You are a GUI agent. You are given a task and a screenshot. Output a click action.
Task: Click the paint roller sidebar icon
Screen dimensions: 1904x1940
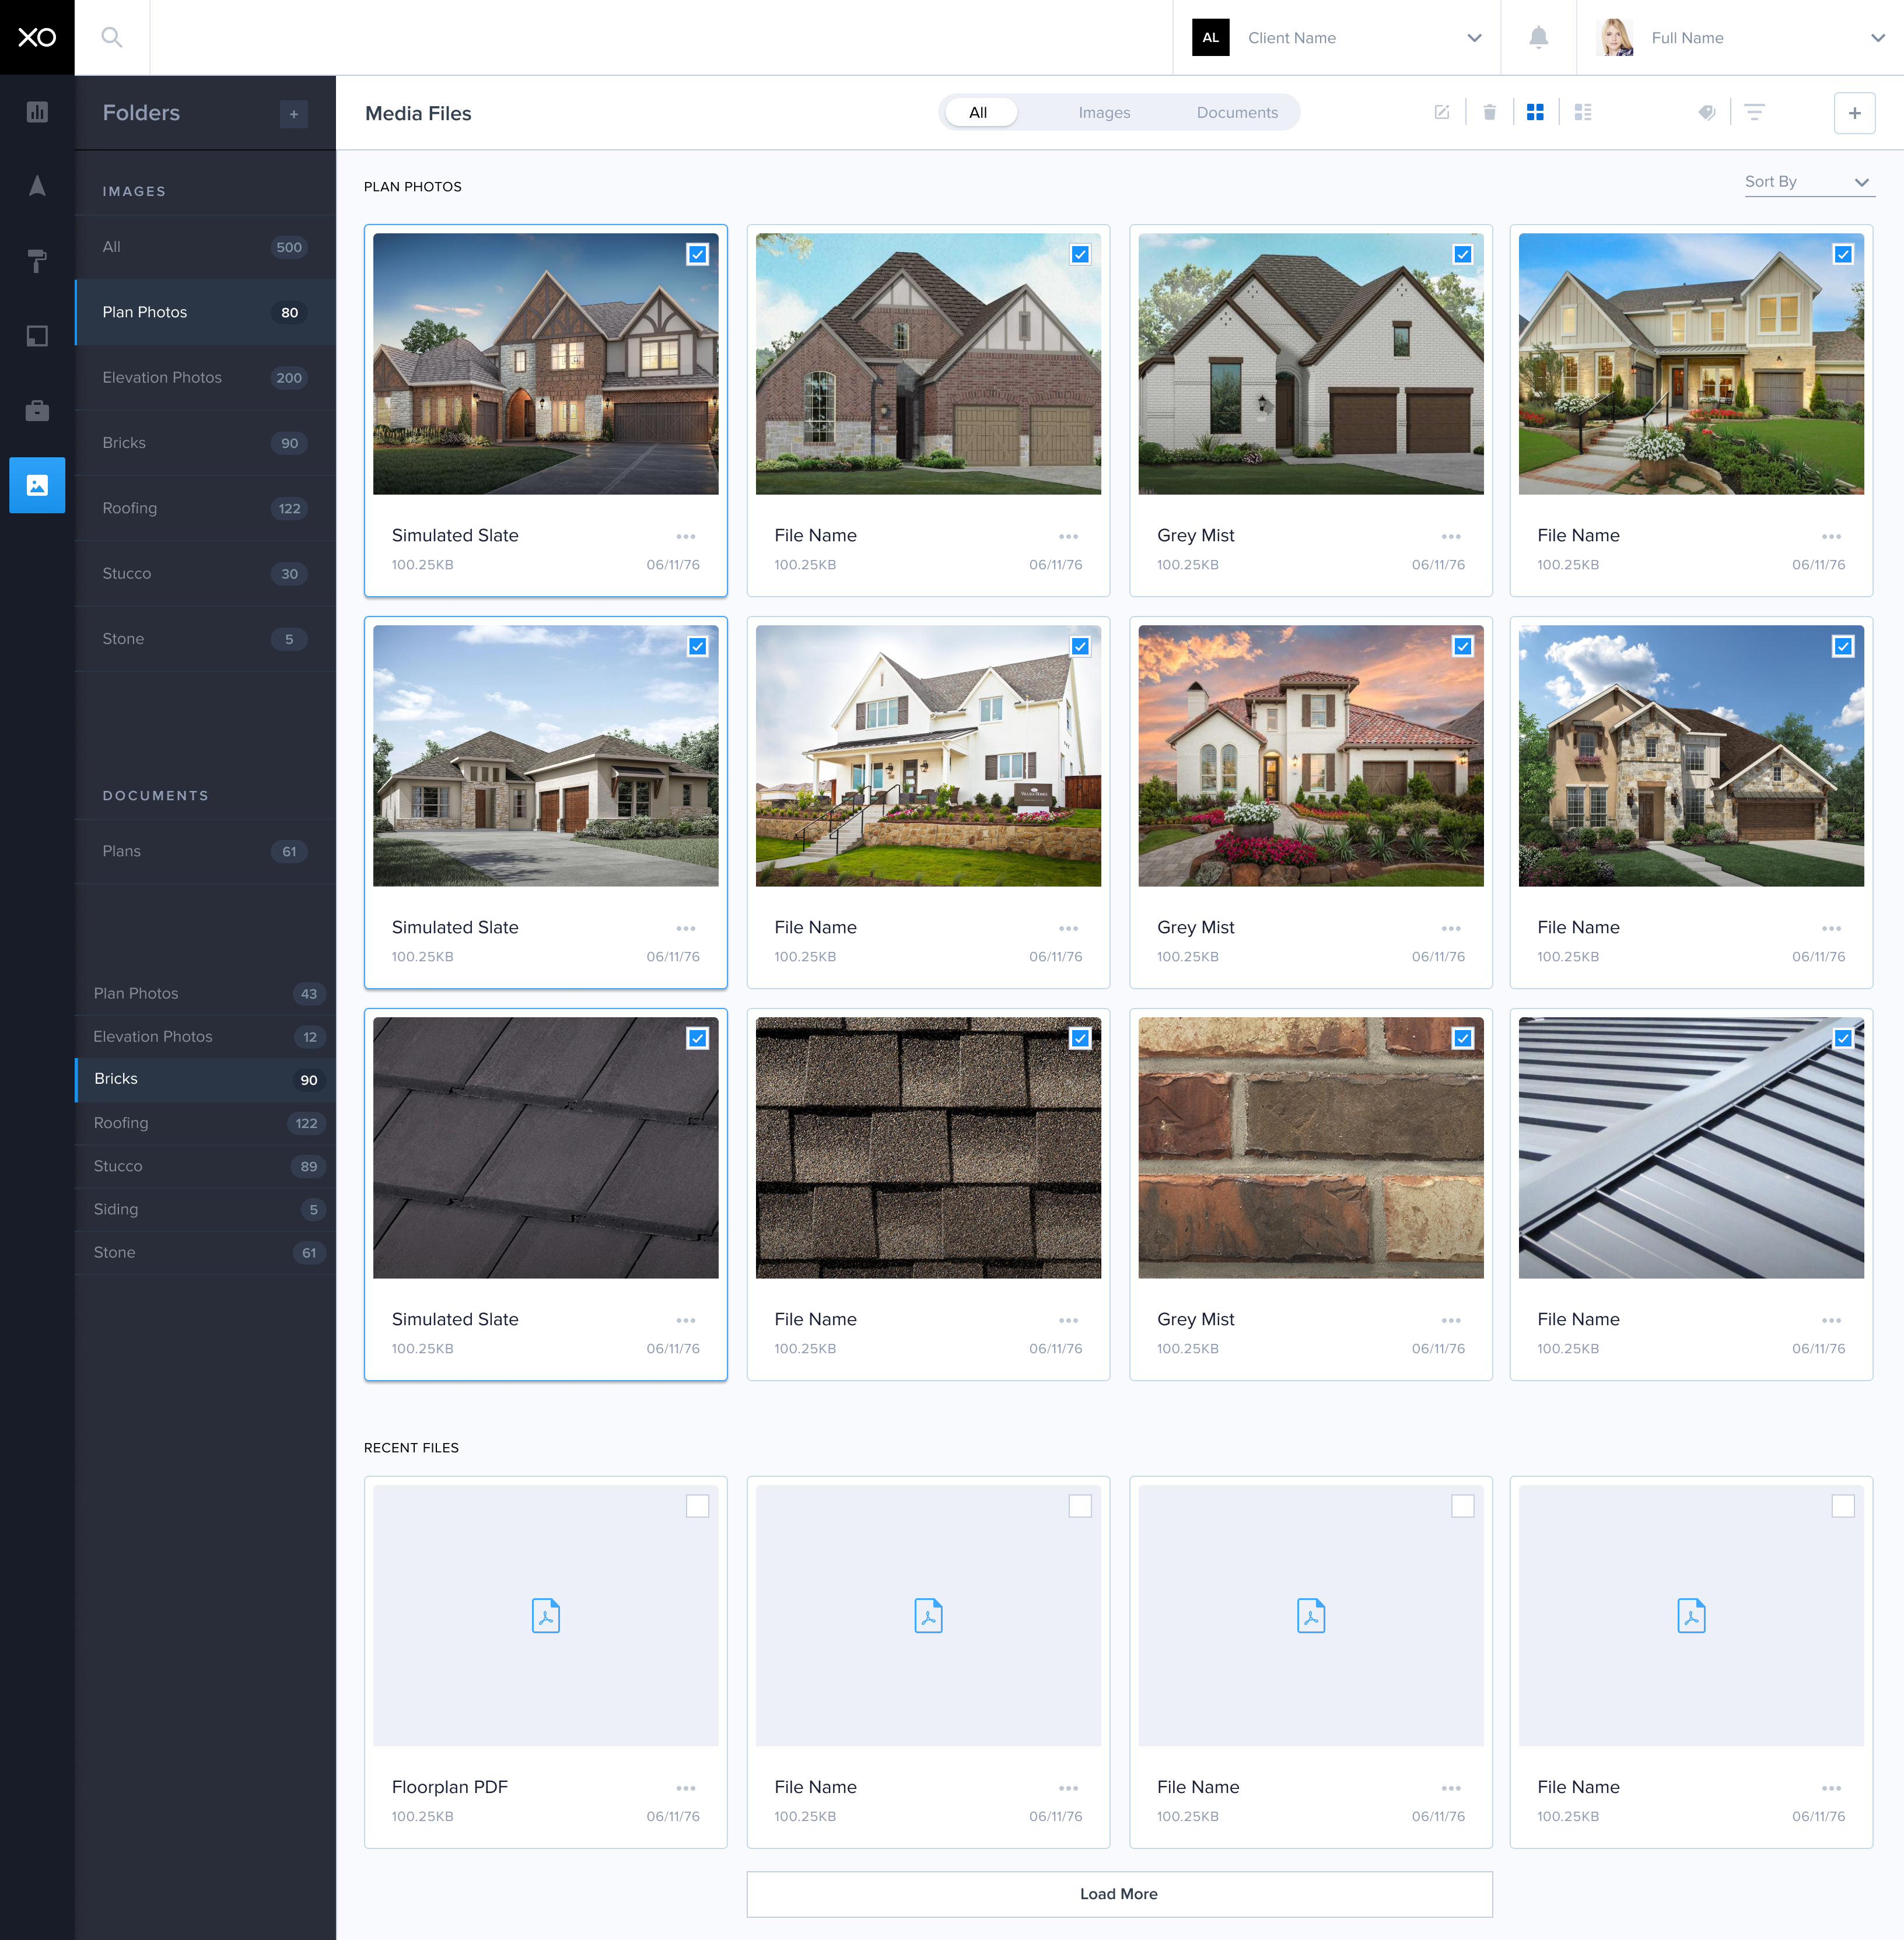[37, 261]
